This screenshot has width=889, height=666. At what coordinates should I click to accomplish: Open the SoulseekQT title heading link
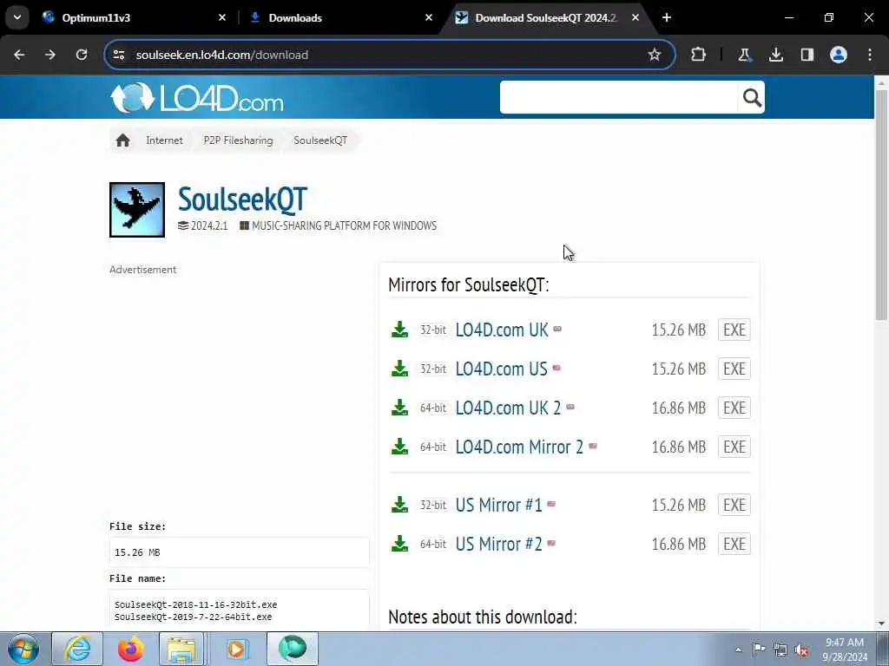[243, 199]
